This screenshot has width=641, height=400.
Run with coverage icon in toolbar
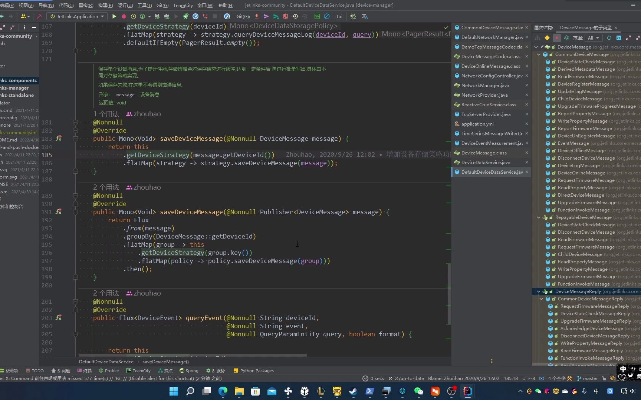point(134,16)
